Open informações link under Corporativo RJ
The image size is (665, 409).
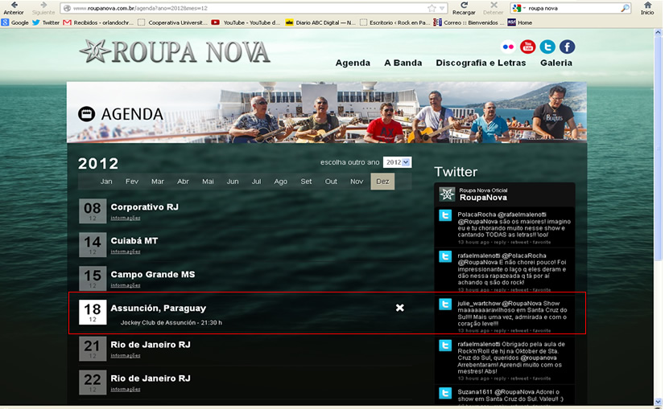point(125,218)
